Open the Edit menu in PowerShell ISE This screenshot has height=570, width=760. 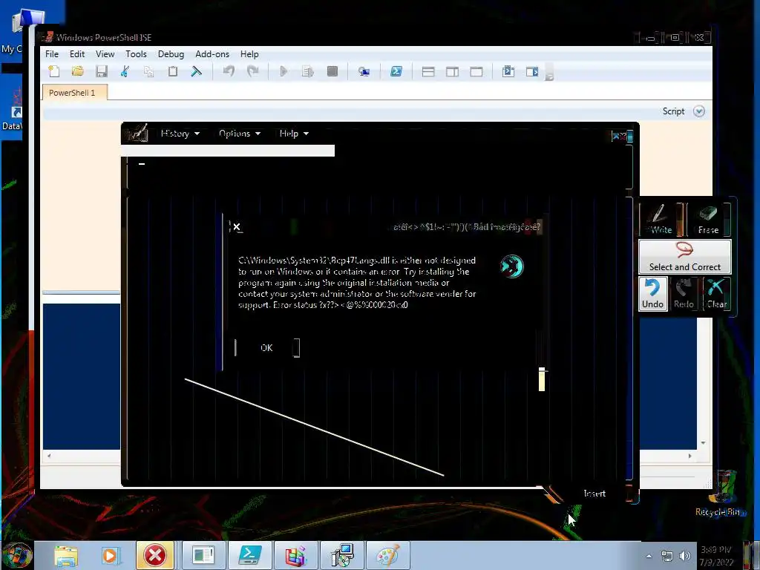[77, 54]
